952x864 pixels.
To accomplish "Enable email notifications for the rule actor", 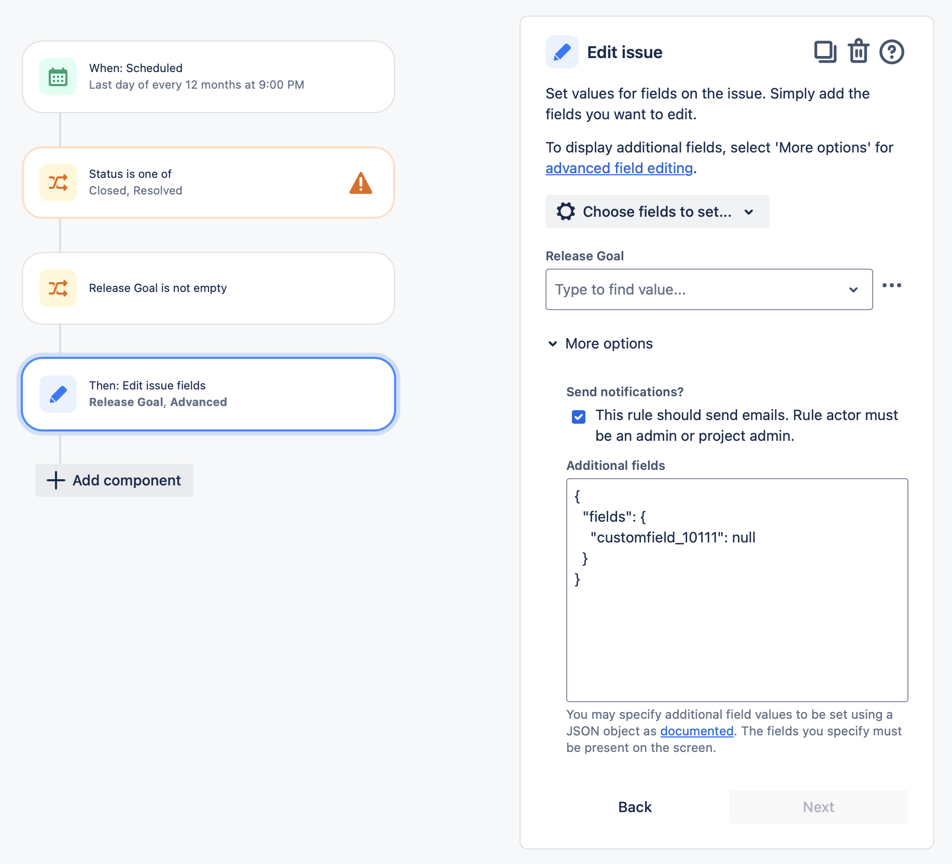I will [578, 416].
